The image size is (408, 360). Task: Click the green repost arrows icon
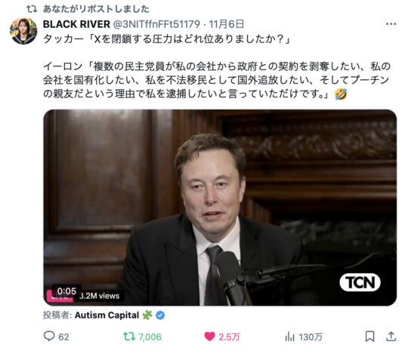129,337
